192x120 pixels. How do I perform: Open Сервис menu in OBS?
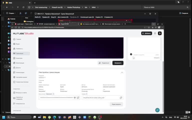click(99, 17)
